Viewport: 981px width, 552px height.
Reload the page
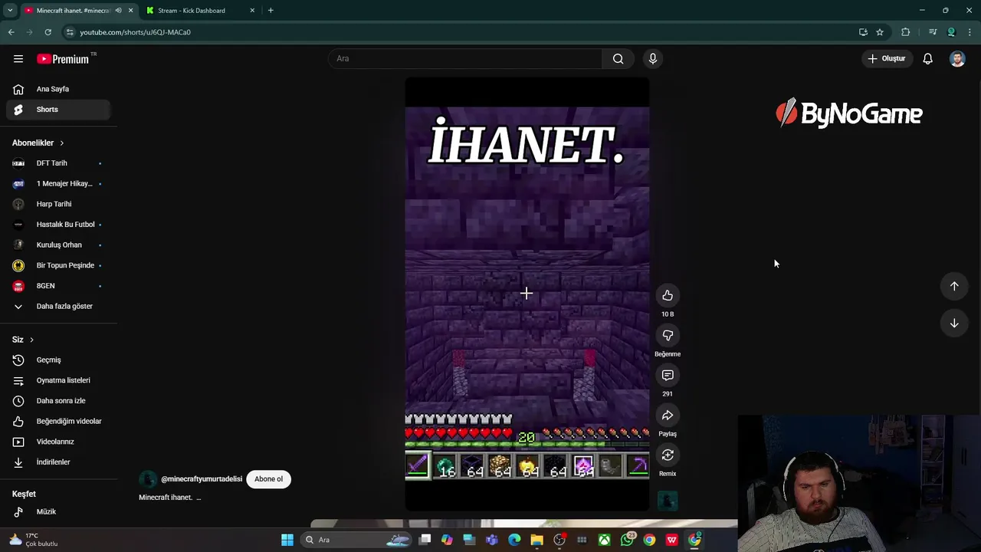tap(48, 32)
